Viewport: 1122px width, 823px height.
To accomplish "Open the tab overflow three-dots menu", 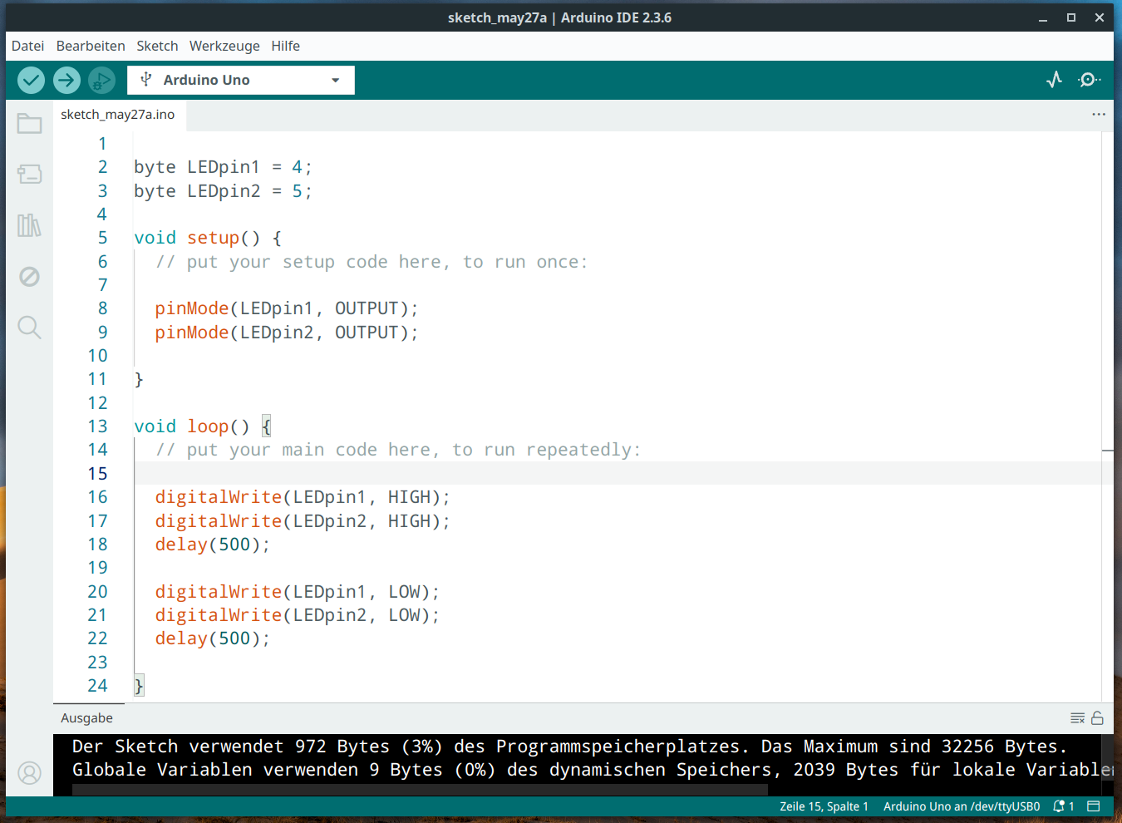I will (1098, 115).
